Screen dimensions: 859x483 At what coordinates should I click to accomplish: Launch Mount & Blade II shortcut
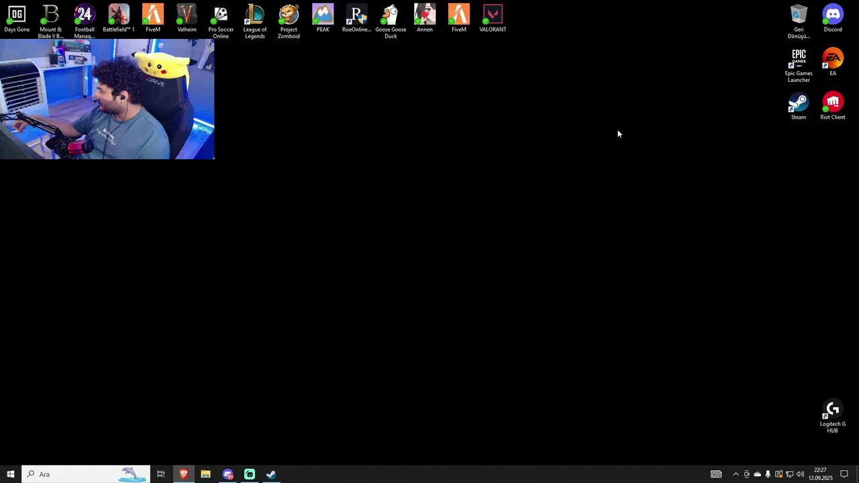click(50, 21)
